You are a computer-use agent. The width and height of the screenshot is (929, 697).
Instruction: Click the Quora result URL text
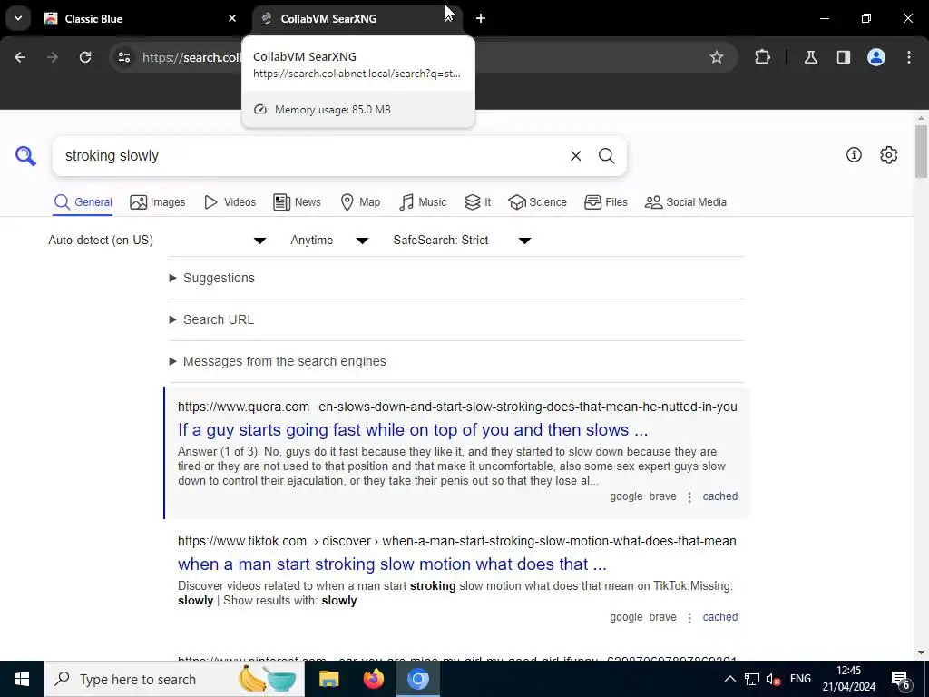457,407
